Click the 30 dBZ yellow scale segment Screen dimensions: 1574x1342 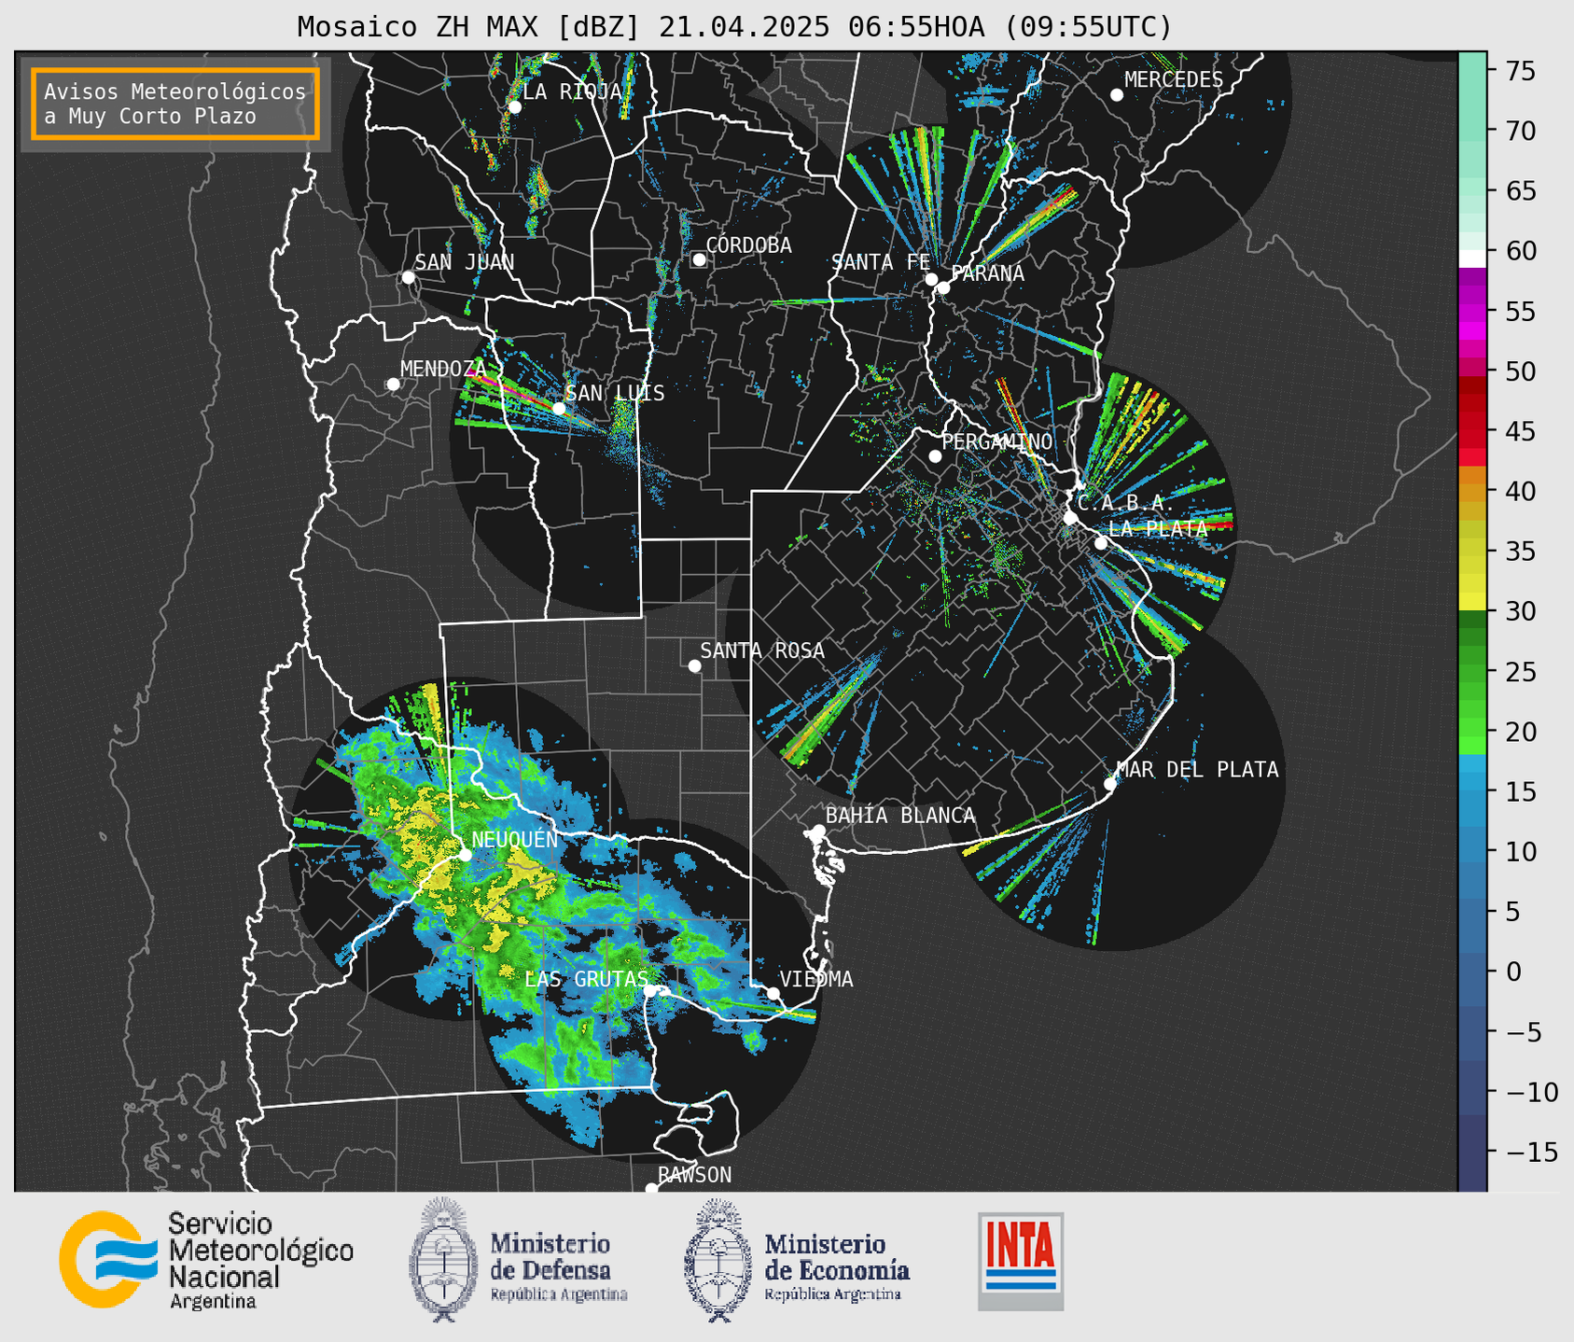click(1472, 600)
